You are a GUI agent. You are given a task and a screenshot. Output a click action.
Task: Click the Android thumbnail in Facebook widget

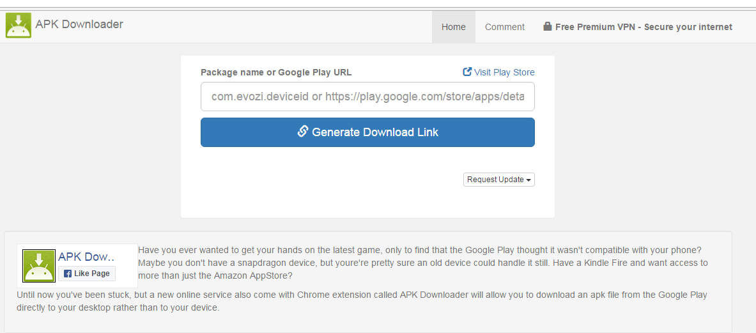click(x=39, y=266)
